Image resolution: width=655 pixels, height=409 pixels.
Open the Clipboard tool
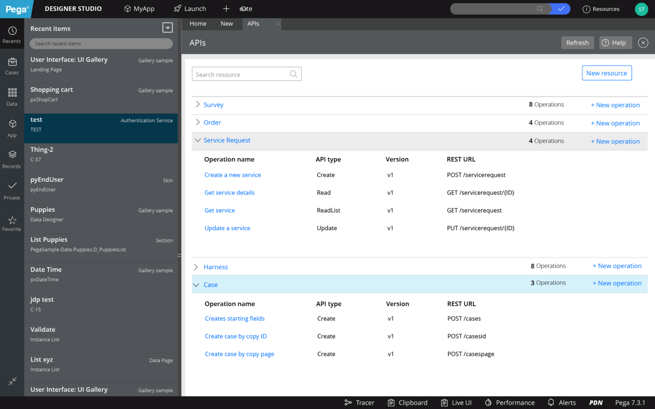coord(408,403)
